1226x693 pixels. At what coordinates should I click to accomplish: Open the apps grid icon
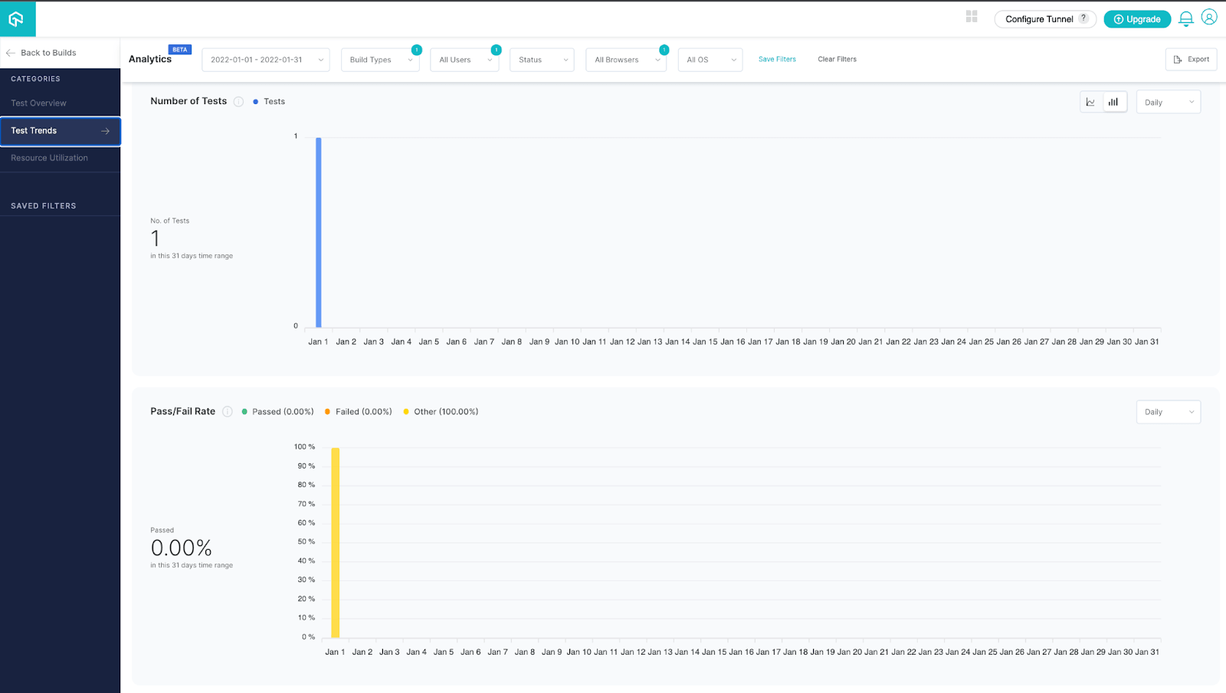click(x=972, y=17)
